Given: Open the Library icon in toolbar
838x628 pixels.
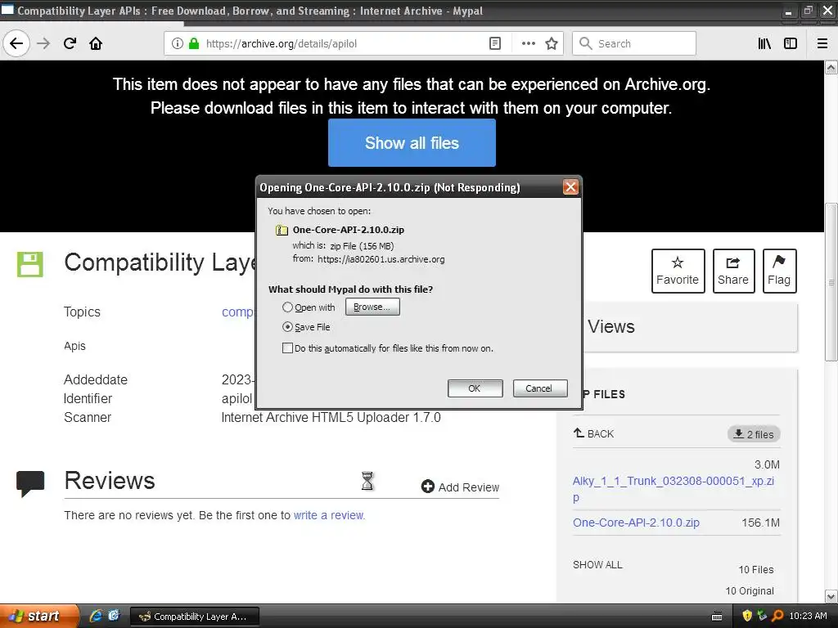Looking at the screenshot, I should (x=764, y=44).
